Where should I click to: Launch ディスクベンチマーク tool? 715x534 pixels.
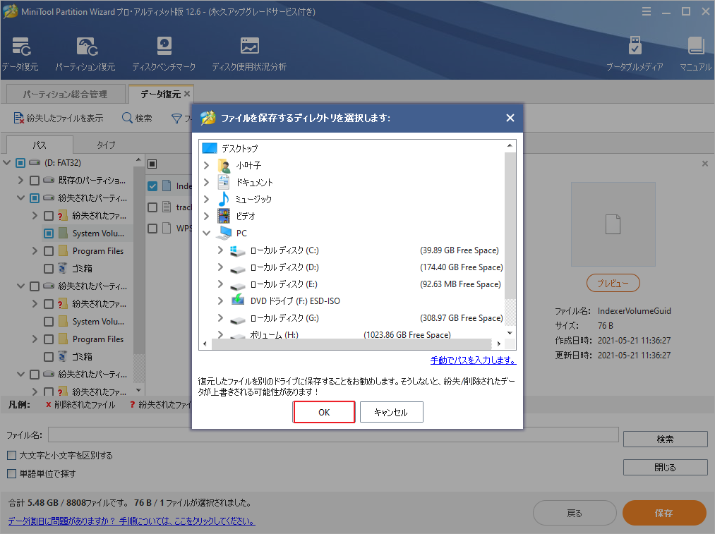click(x=164, y=51)
